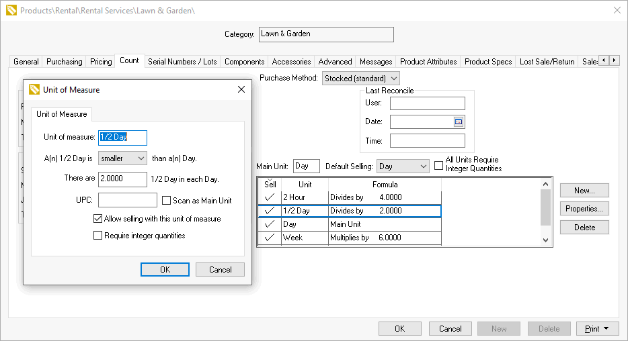Switch to the Pricing tab

[101, 62]
